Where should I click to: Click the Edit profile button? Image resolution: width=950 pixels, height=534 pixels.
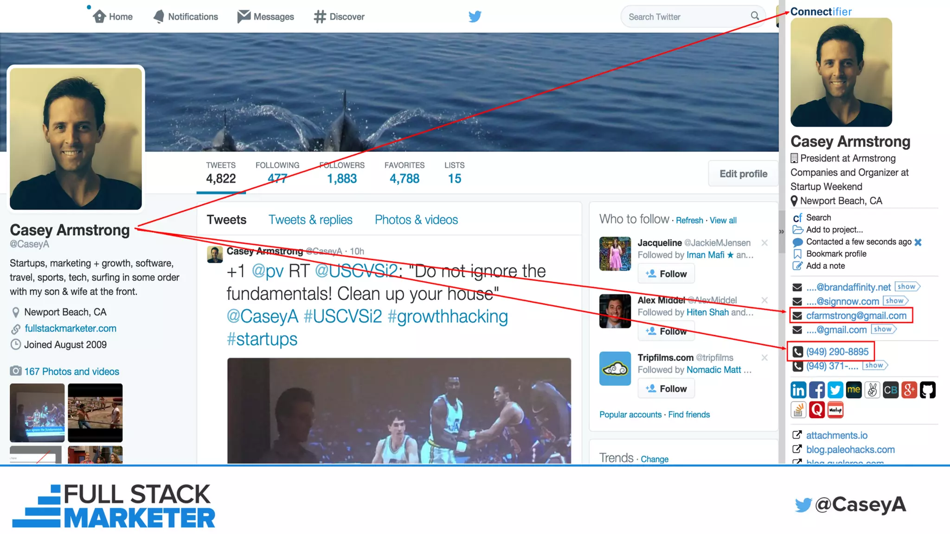point(743,174)
